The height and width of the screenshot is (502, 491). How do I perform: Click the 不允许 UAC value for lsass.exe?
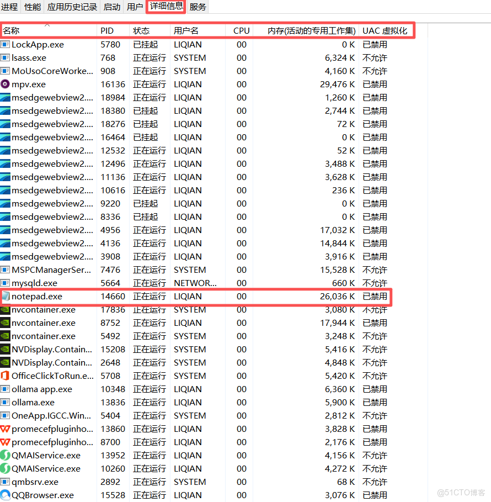375,57
